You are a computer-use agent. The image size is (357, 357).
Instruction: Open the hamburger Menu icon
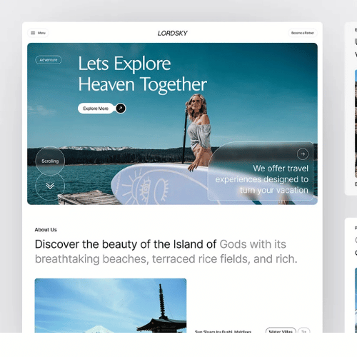[33, 33]
